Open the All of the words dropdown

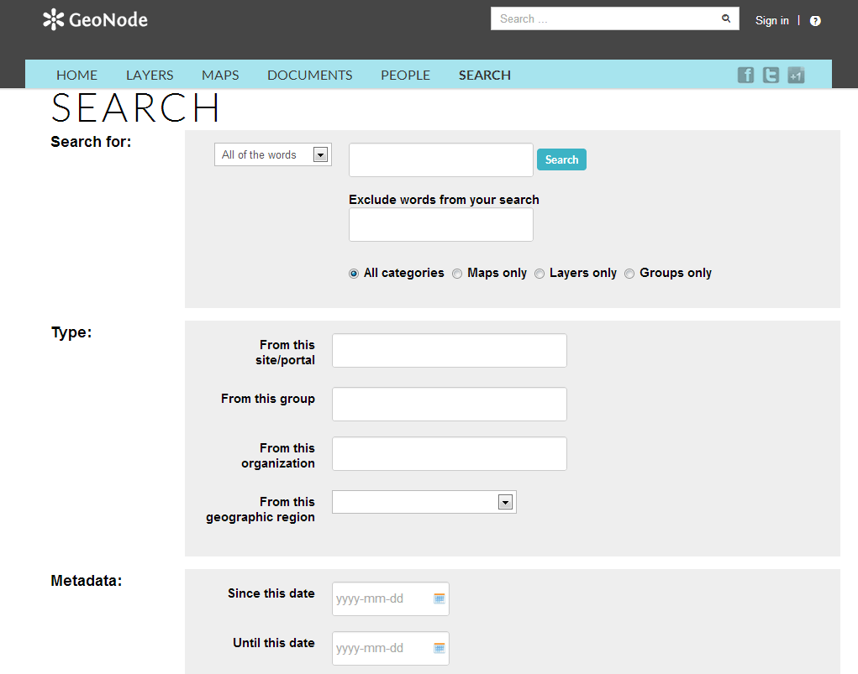(273, 154)
